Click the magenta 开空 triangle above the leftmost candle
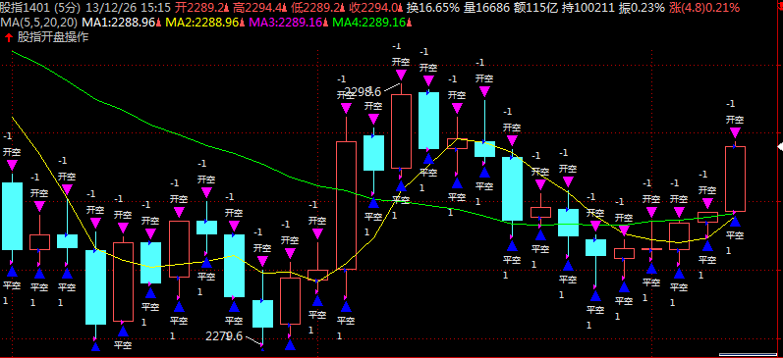Image resolution: width=783 pixels, height=358 pixels. click(x=12, y=165)
